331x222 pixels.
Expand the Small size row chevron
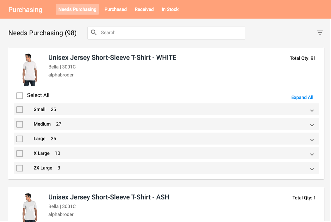click(x=312, y=111)
